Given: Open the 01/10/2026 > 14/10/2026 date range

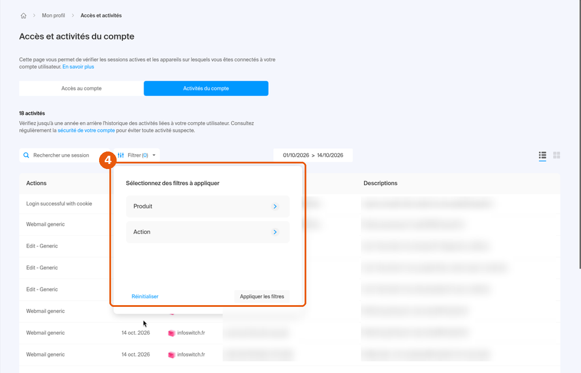Looking at the screenshot, I should [313, 155].
